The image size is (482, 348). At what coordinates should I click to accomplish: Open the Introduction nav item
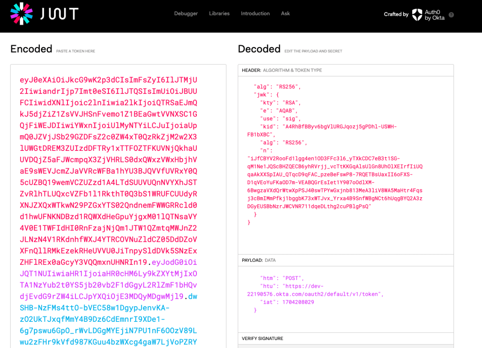(255, 14)
